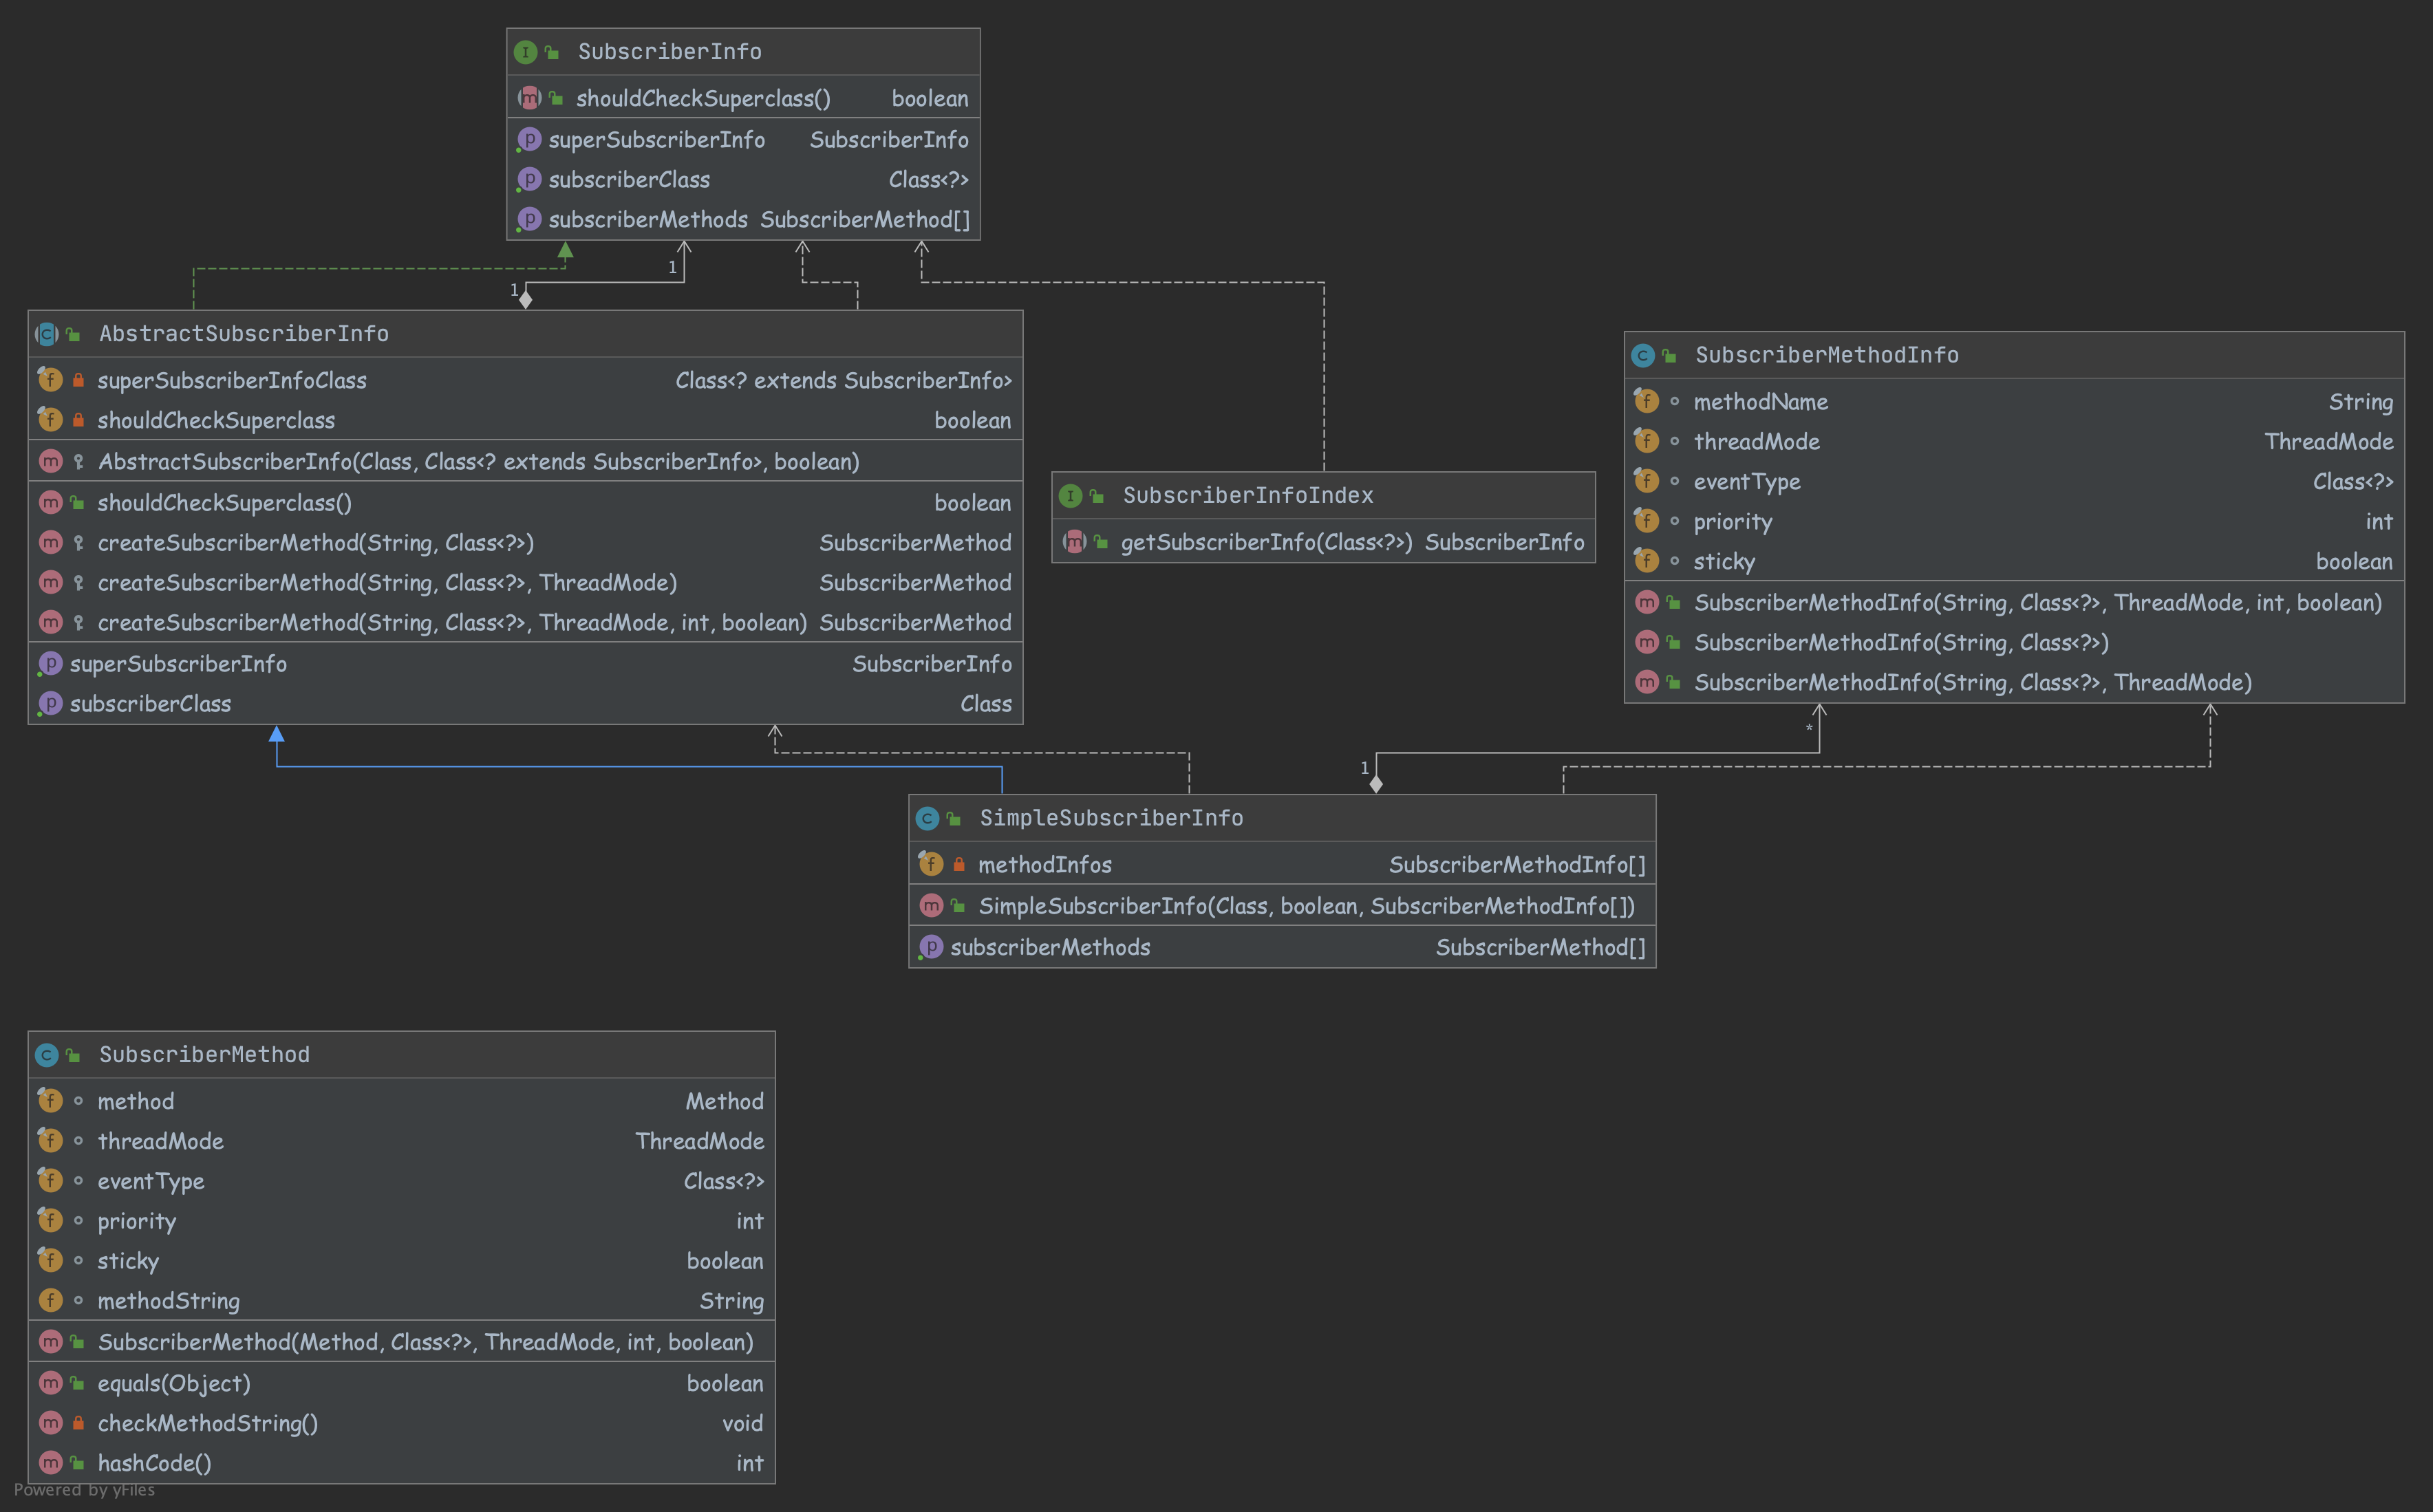Click the SubscriberInfoIndex interface icon
Image resolution: width=2433 pixels, height=1512 pixels.
(1070, 496)
